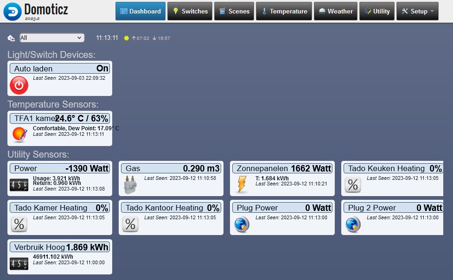Open the Dashboard tab
This screenshot has width=453, height=280.
click(x=140, y=11)
